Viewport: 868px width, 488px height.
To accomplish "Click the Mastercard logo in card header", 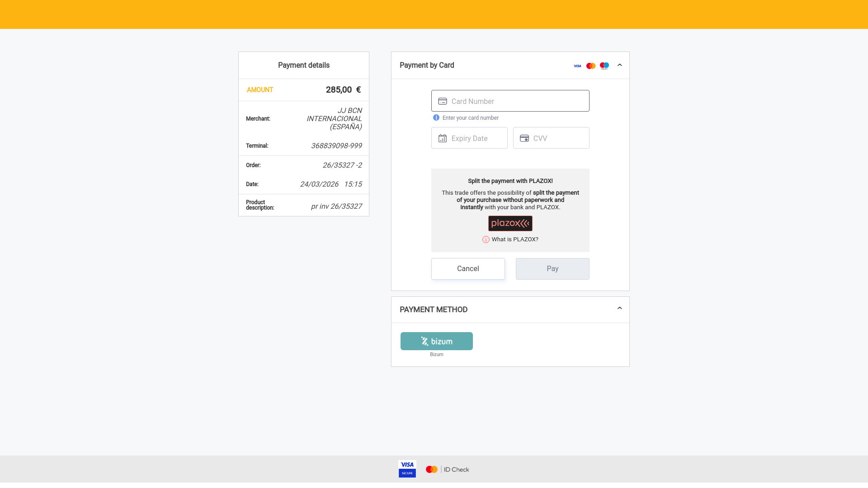I will click(591, 66).
